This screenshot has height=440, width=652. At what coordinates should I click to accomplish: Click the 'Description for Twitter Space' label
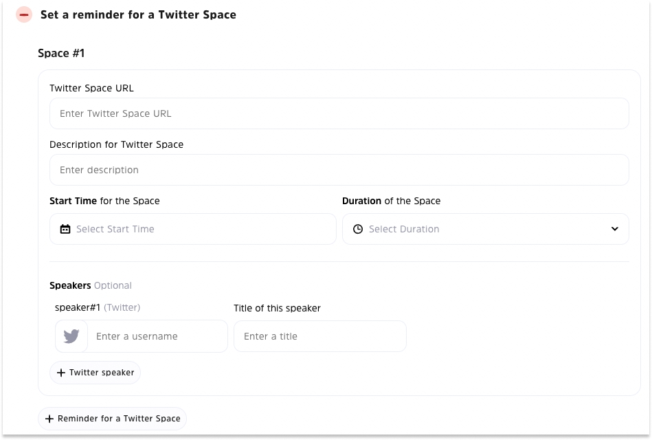click(x=116, y=144)
